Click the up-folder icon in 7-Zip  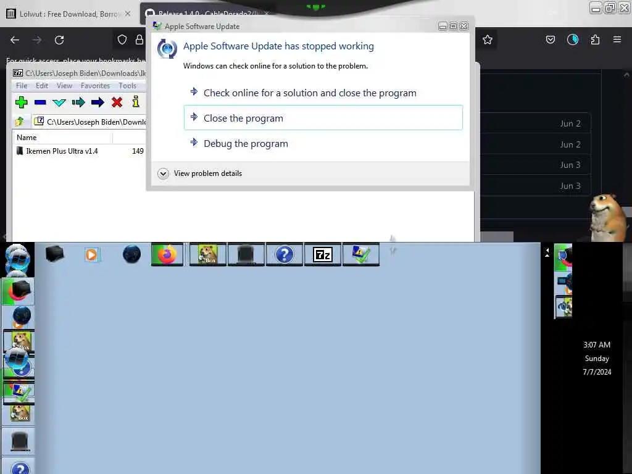coord(19,122)
